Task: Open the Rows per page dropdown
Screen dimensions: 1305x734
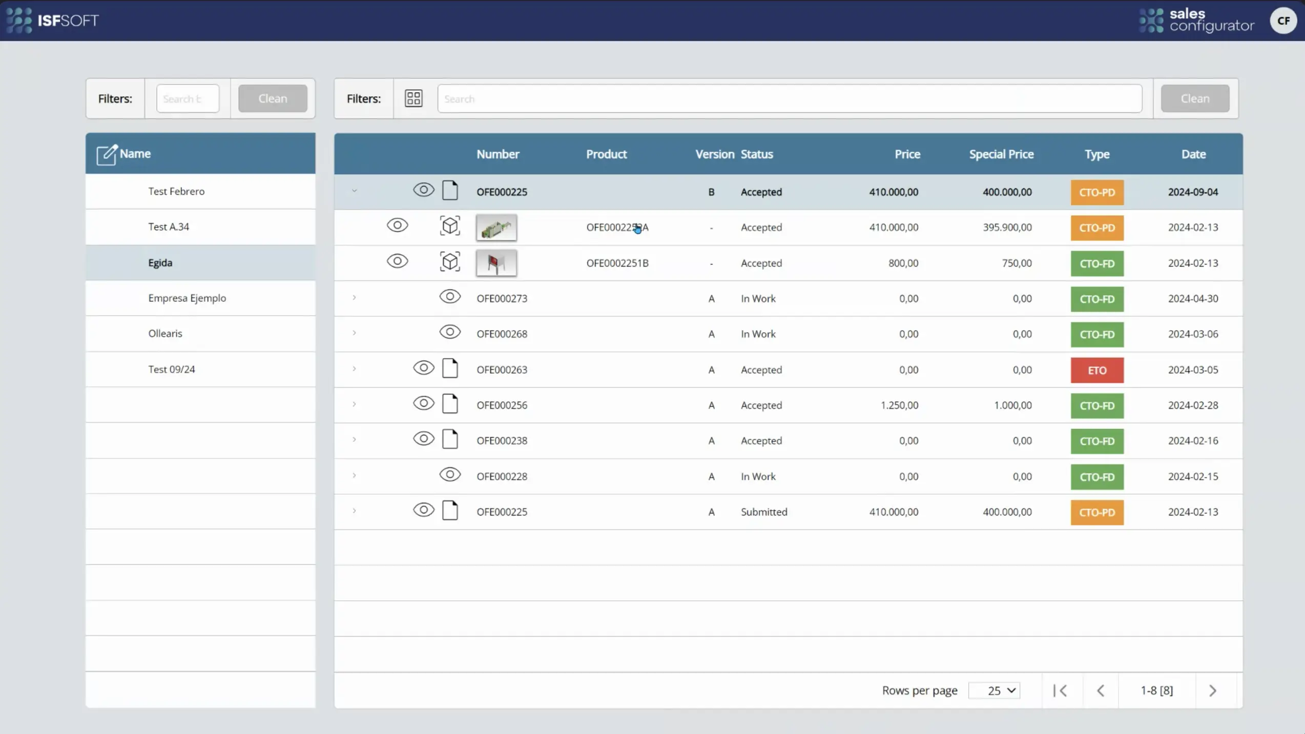Action: (994, 690)
